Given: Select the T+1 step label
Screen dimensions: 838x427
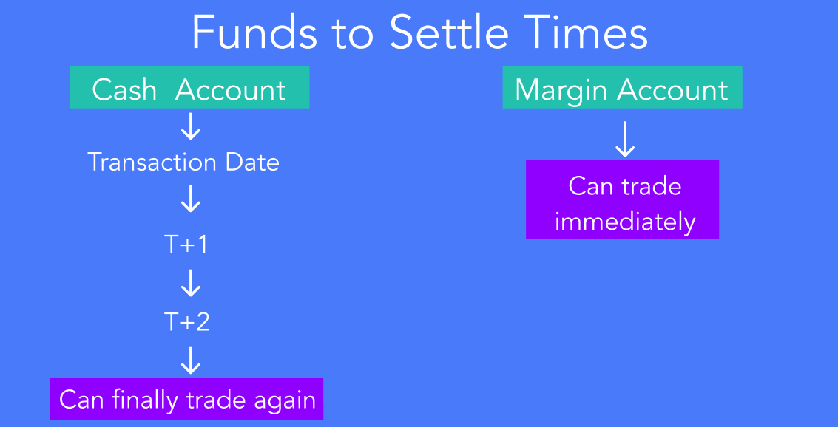Looking at the screenshot, I should coord(186,245).
